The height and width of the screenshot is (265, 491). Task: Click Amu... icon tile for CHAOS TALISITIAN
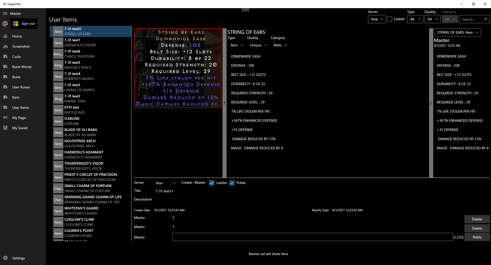pos(58,54)
